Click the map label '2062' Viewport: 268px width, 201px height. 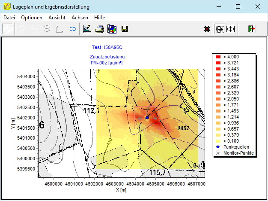(x=183, y=128)
